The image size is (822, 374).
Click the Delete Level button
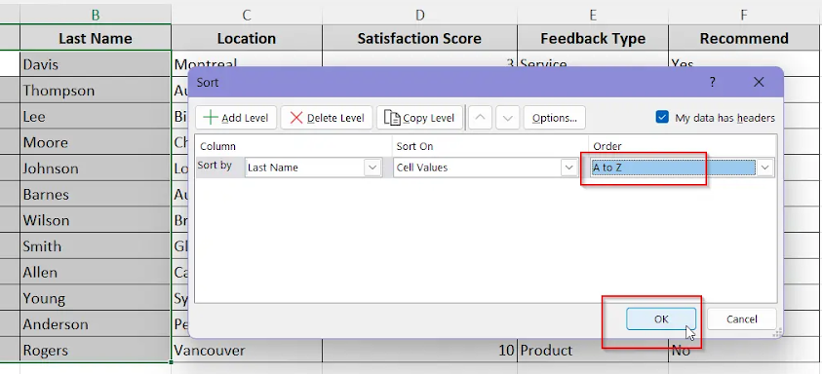point(327,118)
